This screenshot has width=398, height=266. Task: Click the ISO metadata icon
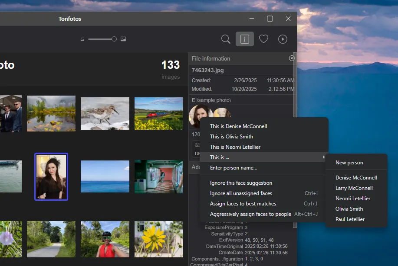point(197,154)
